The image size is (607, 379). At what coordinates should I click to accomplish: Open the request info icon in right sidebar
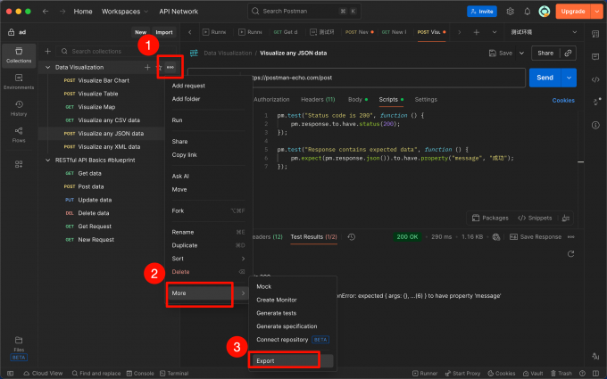point(595,126)
